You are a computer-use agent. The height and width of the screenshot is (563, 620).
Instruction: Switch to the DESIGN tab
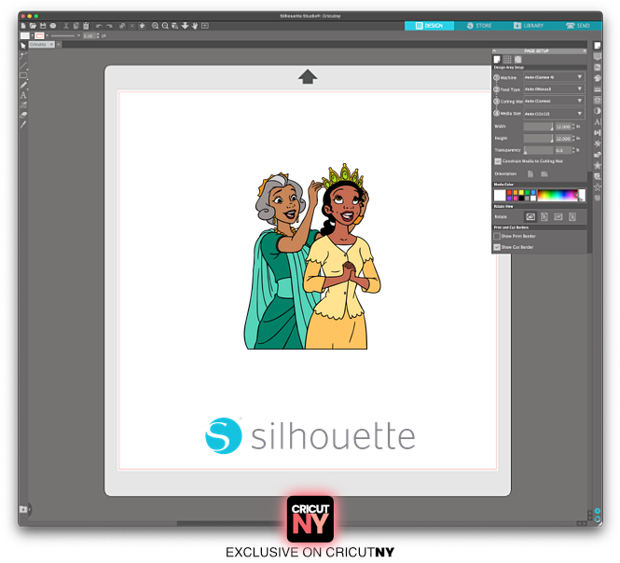pos(429,26)
